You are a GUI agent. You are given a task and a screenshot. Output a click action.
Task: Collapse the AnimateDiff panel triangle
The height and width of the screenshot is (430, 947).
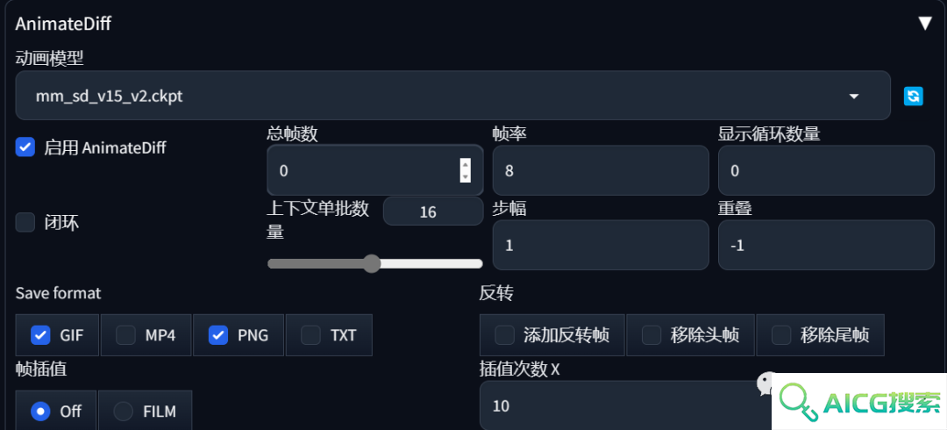coord(925,24)
